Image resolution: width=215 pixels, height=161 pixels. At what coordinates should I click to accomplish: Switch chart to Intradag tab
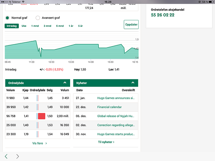pos(12,26)
